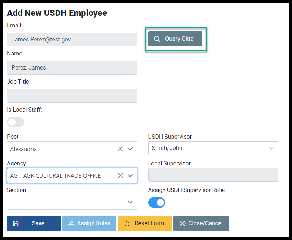
Task: Click the Query Okta button label
Action: (x=179, y=39)
